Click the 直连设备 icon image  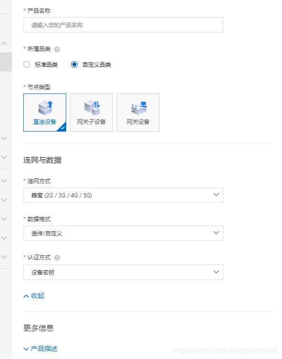46,108
